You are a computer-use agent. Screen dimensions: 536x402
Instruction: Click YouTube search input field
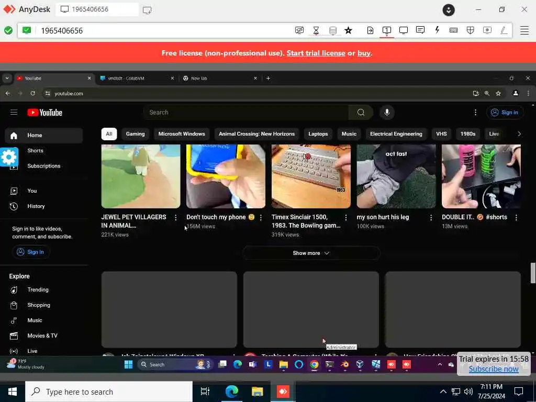246,113
